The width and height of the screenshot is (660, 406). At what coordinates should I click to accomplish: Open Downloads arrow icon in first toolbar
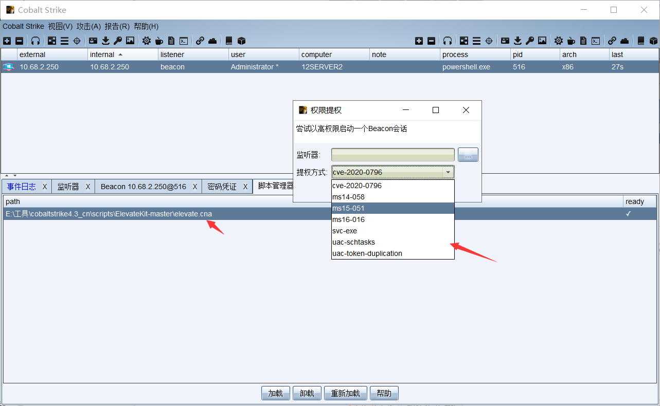tap(105, 41)
